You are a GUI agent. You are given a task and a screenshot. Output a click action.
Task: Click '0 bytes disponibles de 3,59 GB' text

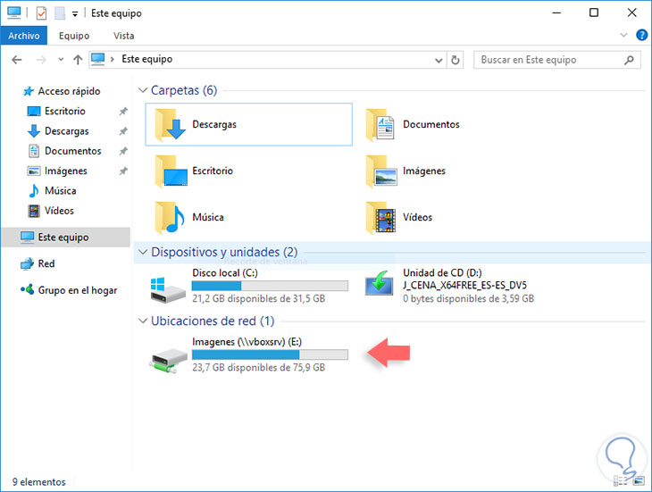point(468,298)
